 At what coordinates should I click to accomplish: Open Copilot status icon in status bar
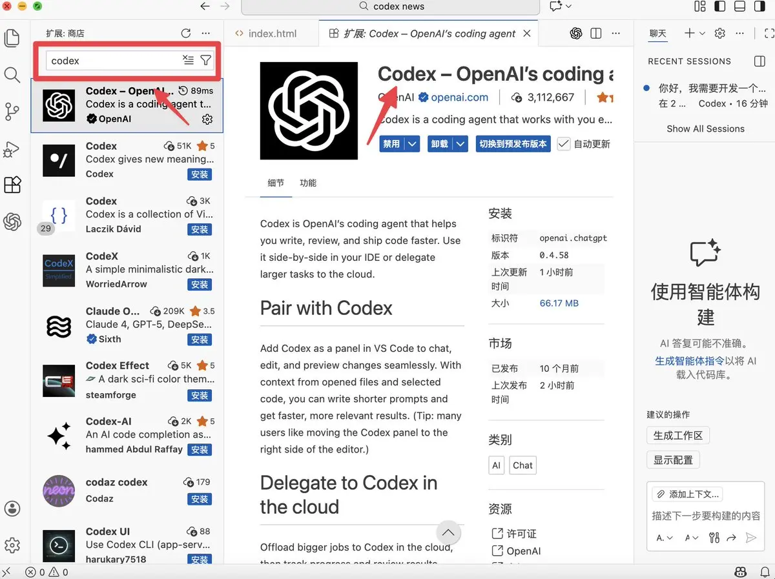(741, 572)
